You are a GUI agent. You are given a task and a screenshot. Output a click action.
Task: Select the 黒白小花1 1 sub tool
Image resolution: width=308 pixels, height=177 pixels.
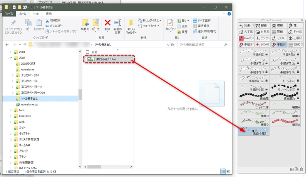254,131
